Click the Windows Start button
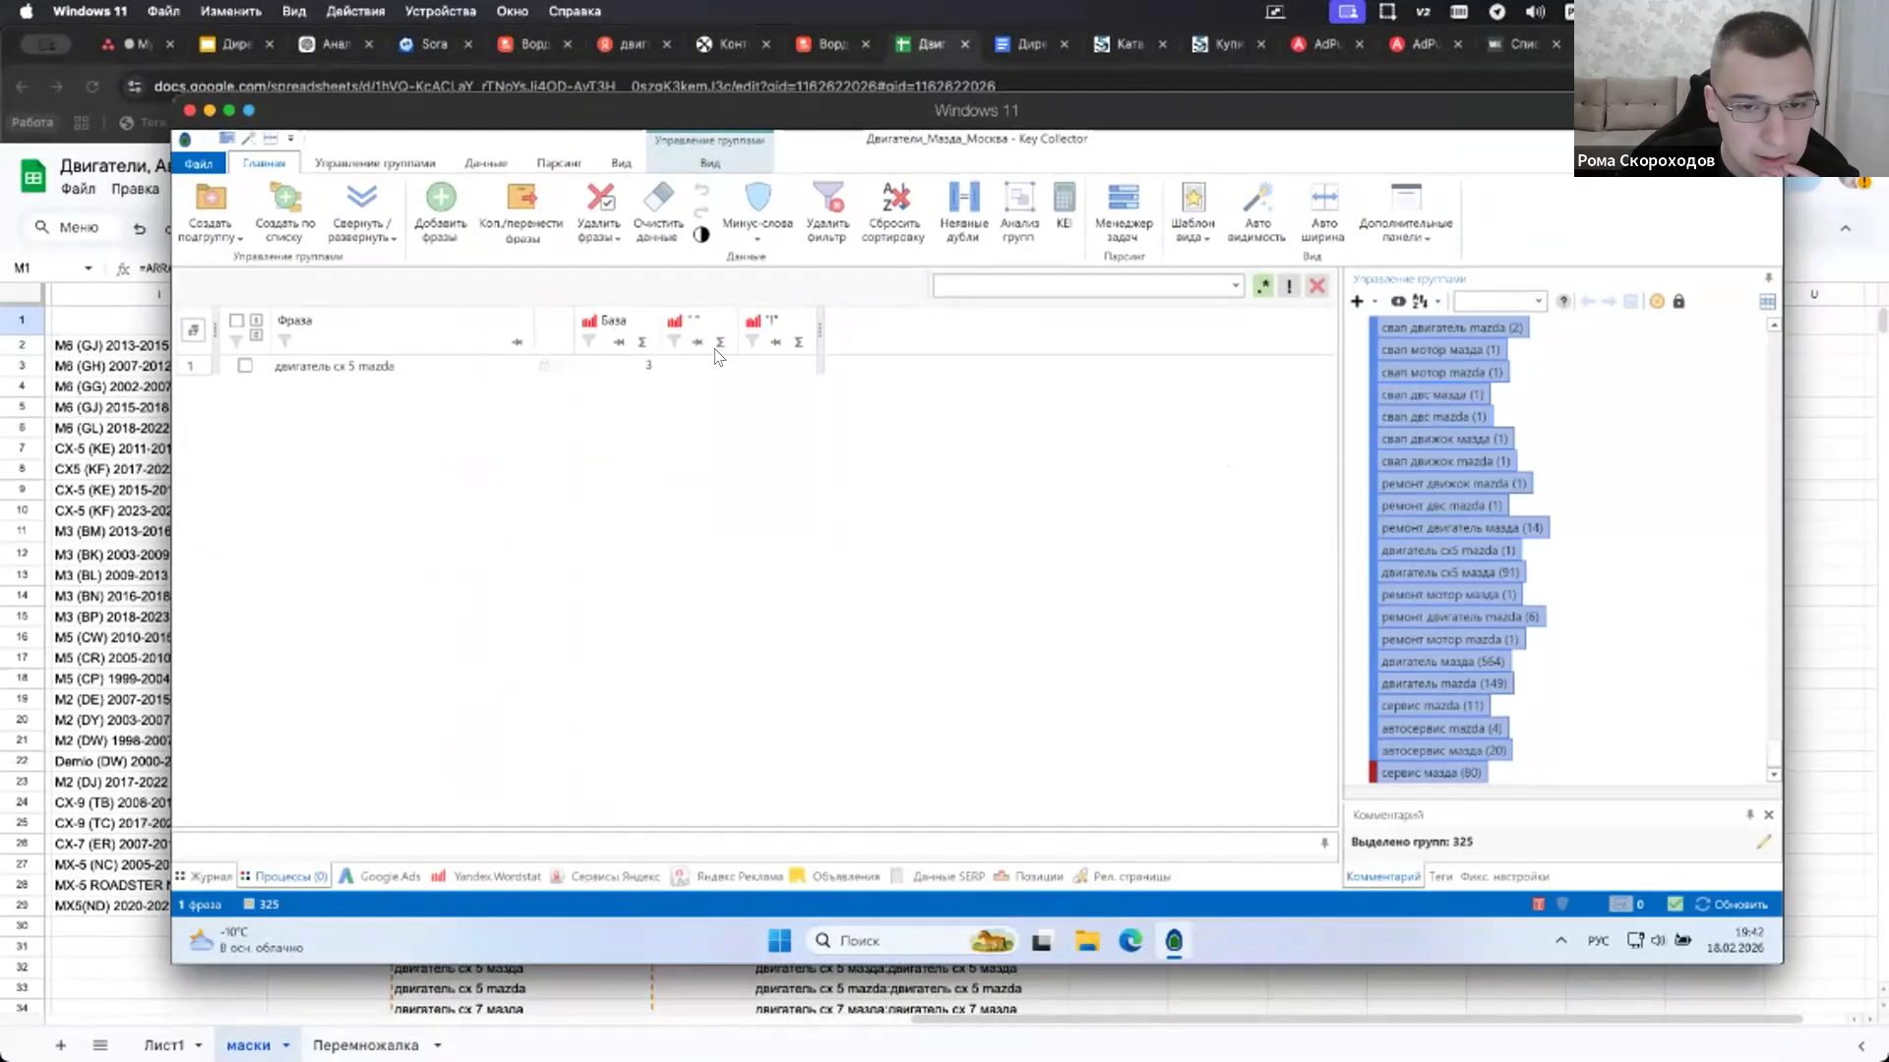This screenshot has width=1889, height=1062. pos(779,941)
